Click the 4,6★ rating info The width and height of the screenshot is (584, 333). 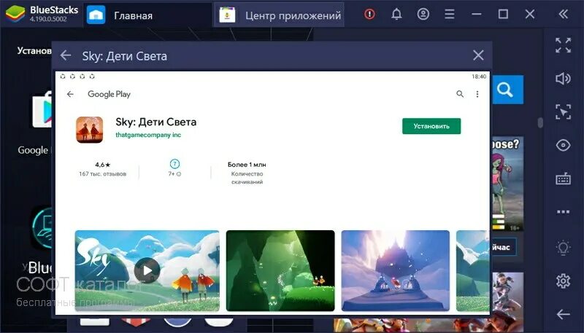pos(102,165)
